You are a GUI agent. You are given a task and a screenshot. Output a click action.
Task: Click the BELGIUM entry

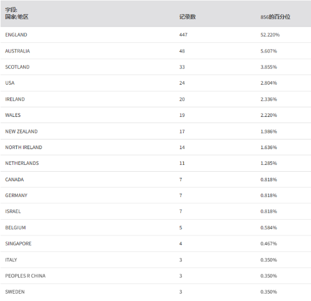pyautogui.click(x=15, y=228)
